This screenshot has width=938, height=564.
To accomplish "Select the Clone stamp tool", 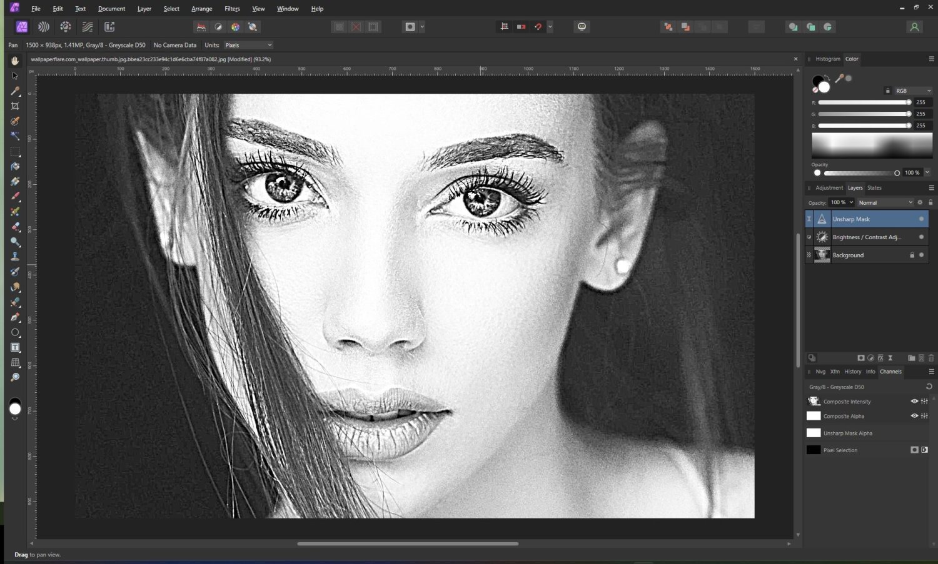I will (x=15, y=257).
